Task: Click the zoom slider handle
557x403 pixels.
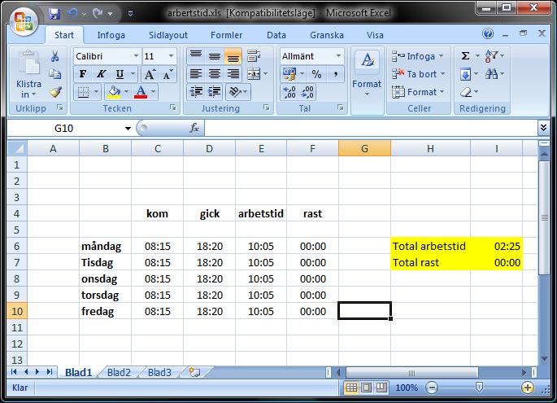Action: point(479,387)
